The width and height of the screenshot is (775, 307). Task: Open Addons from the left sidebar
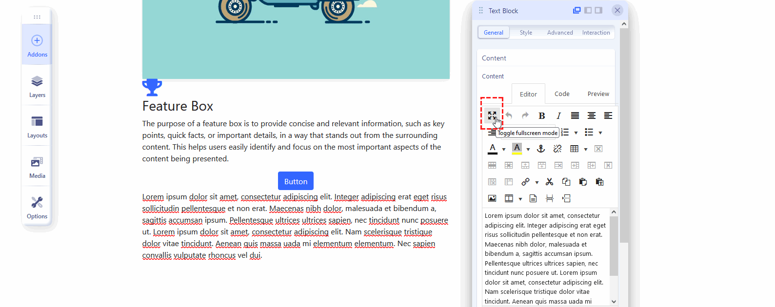click(x=37, y=45)
